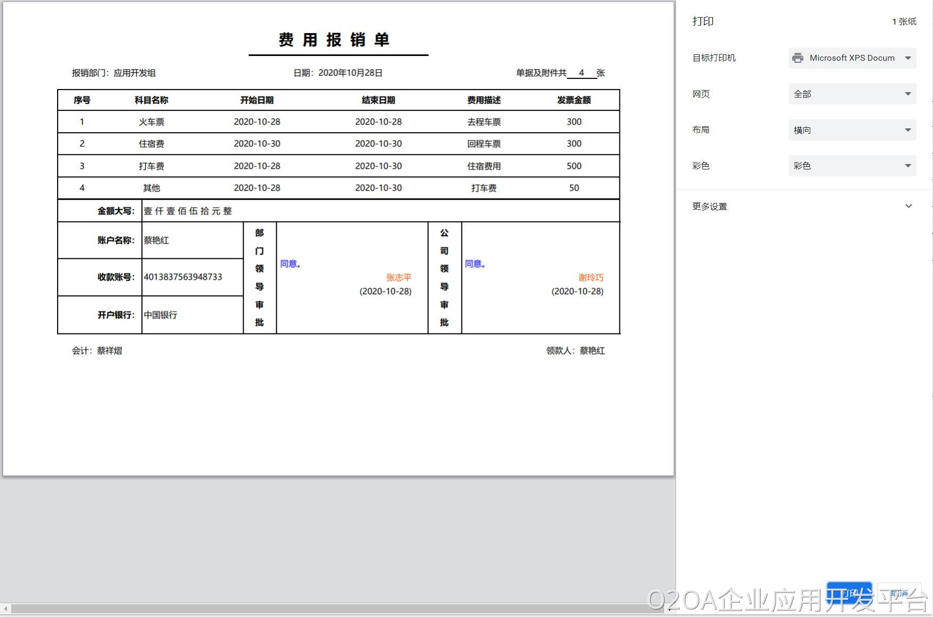
Task: Click the 火车票 row in the table
Action: [x=151, y=122]
